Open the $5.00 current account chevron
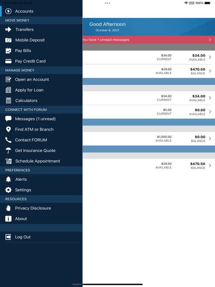 pyautogui.click(x=210, y=111)
